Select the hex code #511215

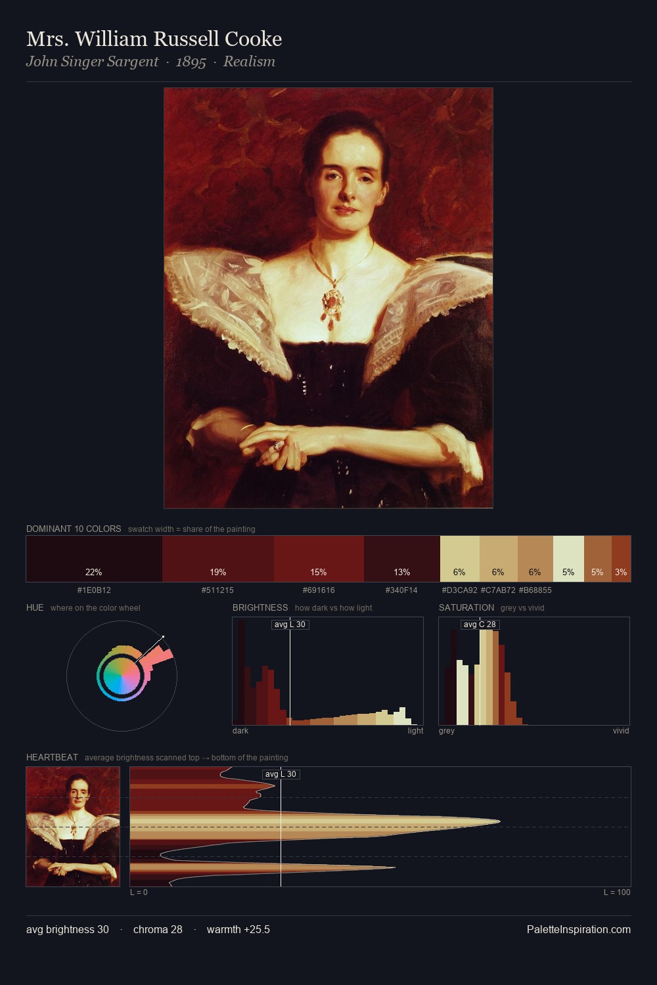[218, 590]
